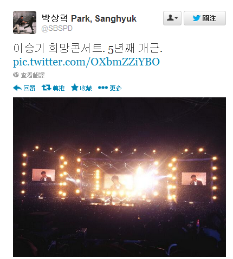
Task: Click the Twitter bird on the follow button
Action: pos(197,18)
